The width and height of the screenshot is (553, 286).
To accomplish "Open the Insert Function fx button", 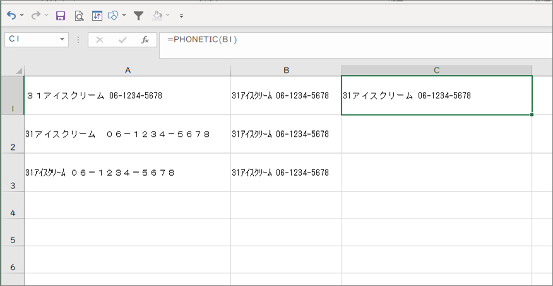I will (145, 40).
